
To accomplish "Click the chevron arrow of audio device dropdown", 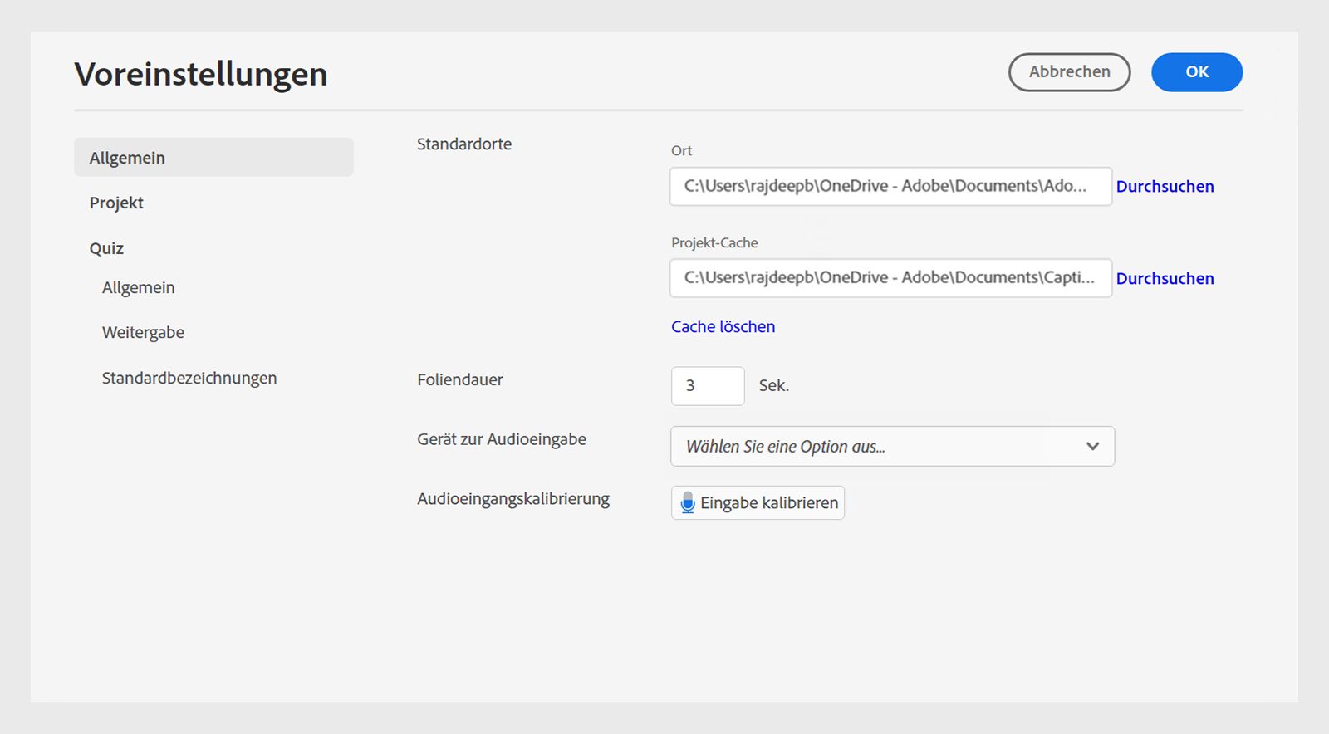I will (x=1092, y=447).
